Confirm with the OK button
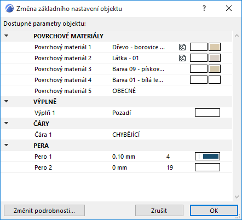The image size is (242, 220). point(214,211)
